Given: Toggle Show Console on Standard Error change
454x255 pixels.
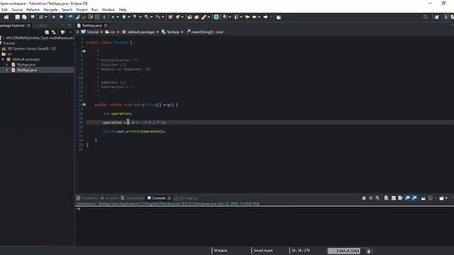Looking at the screenshot, I should [x=414, y=198].
